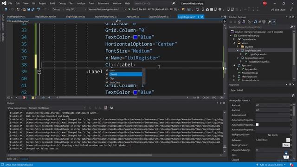Screen dimensions: 297x167
Task: Start debugging with the green play icon
Action: [129, 9]
